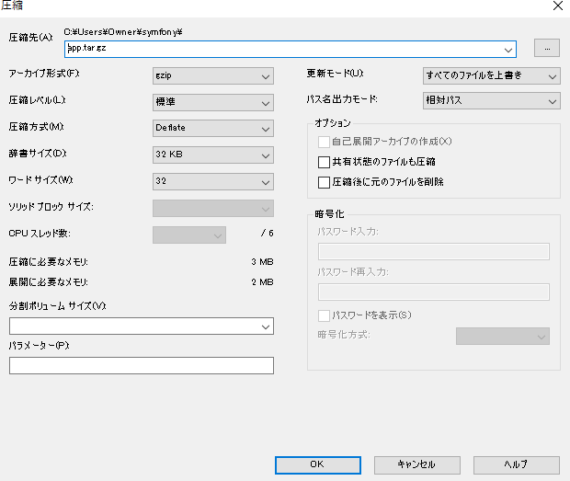Open the word size dropdown showing 32
The height and width of the screenshot is (481, 570).
pos(213,181)
